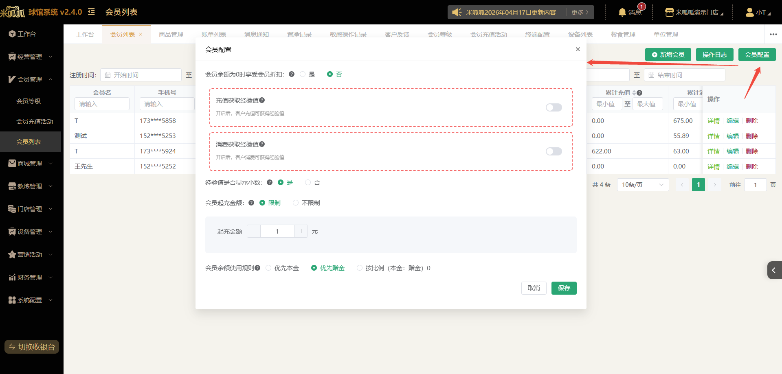Screen dimensions: 782x374
Task: Open the tab bar more-options ellipsis
Action: click(773, 34)
